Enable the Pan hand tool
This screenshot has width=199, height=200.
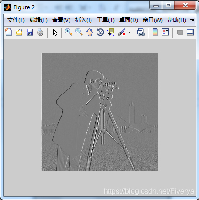(x=90, y=32)
